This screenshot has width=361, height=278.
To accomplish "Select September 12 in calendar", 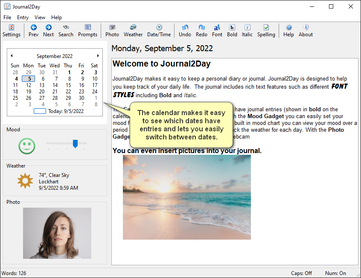I will coord(29,85).
